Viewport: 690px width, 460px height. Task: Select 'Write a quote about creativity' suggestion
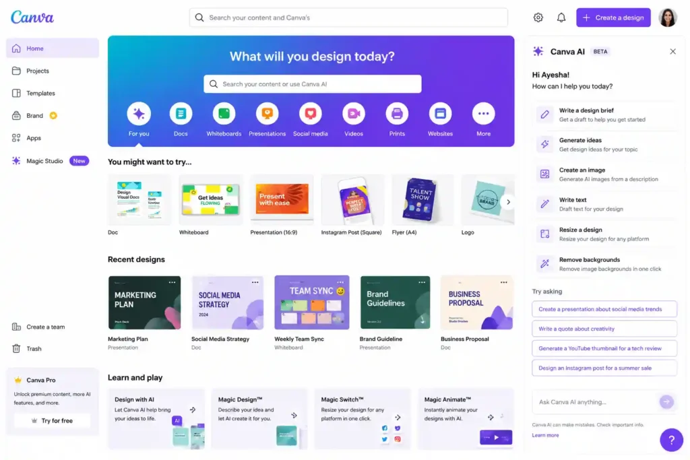[x=604, y=329]
